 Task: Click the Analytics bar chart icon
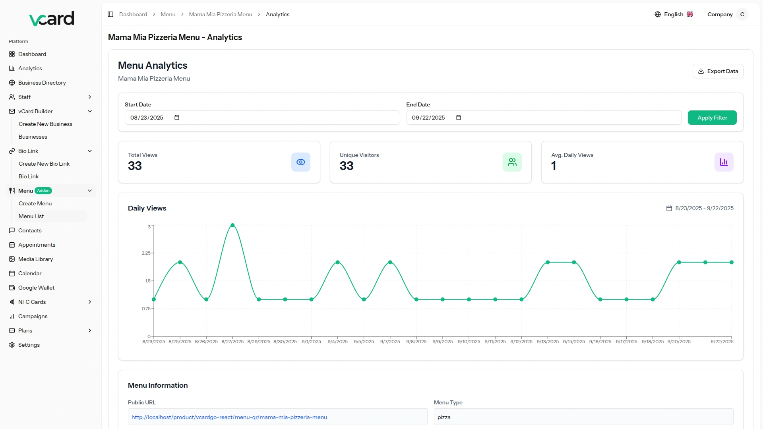point(12,68)
